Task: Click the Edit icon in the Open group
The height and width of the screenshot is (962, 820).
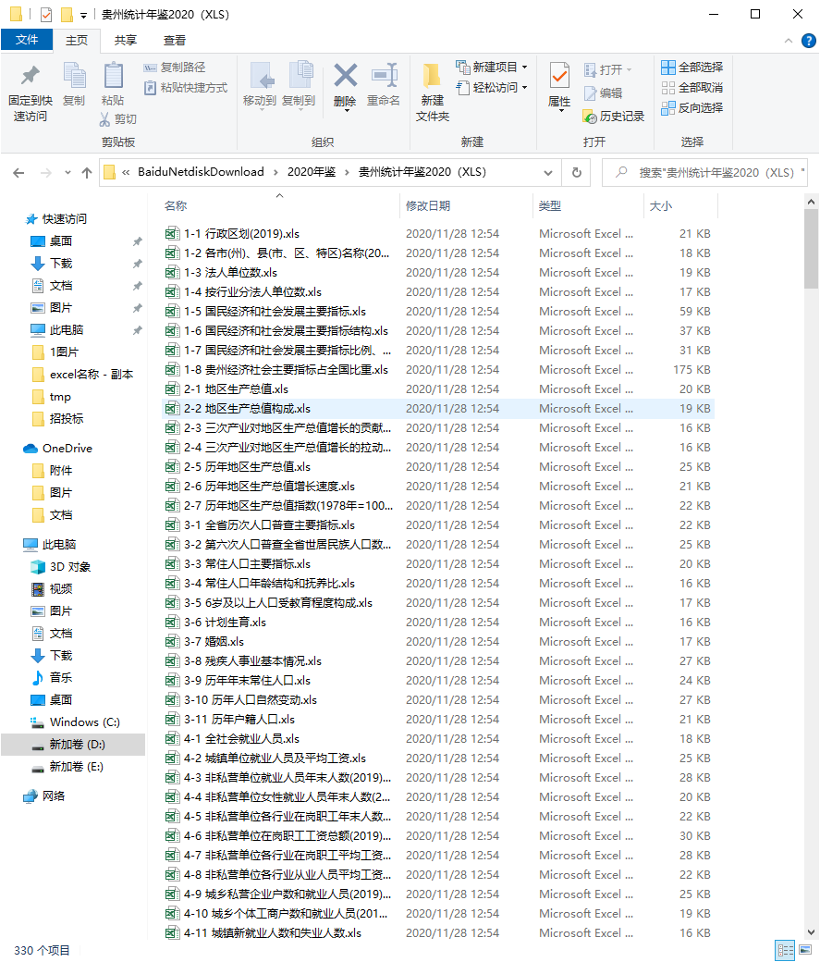Action: click(590, 93)
